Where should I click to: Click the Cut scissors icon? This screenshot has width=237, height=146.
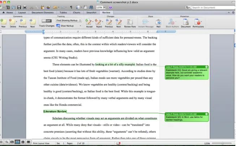(31, 7)
